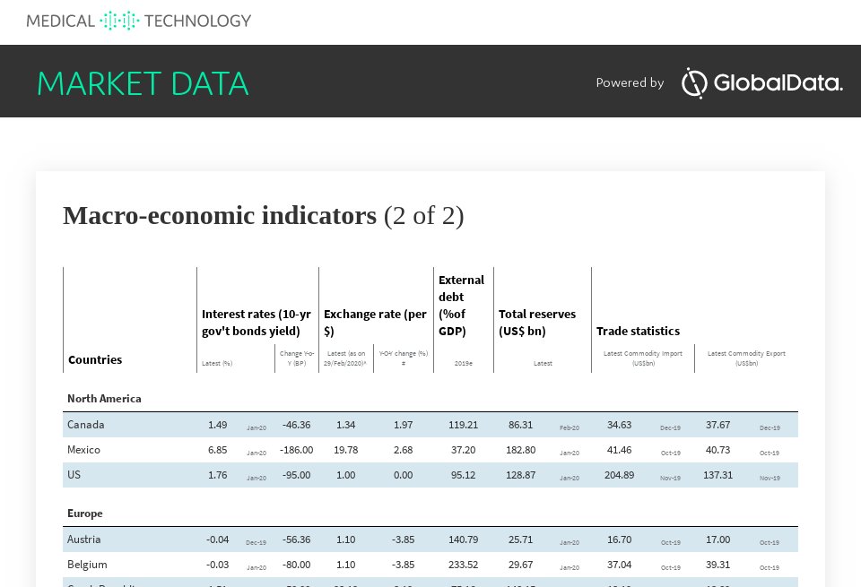The image size is (861, 587).
Task: Select the North America section label
Action: point(104,399)
